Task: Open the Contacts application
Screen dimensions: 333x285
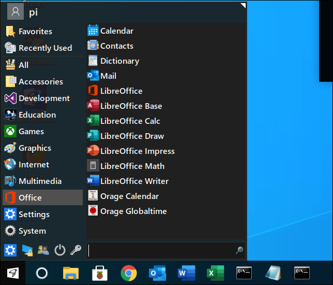Action: (116, 46)
